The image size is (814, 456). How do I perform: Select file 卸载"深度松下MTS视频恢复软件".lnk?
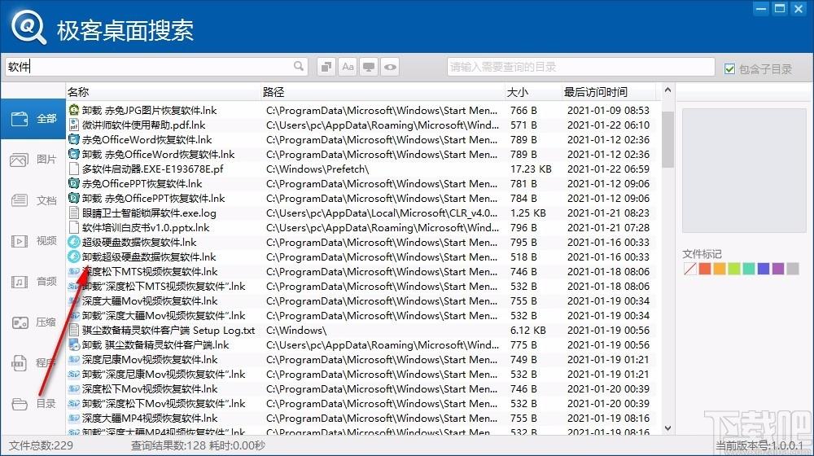pyautogui.click(x=164, y=286)
